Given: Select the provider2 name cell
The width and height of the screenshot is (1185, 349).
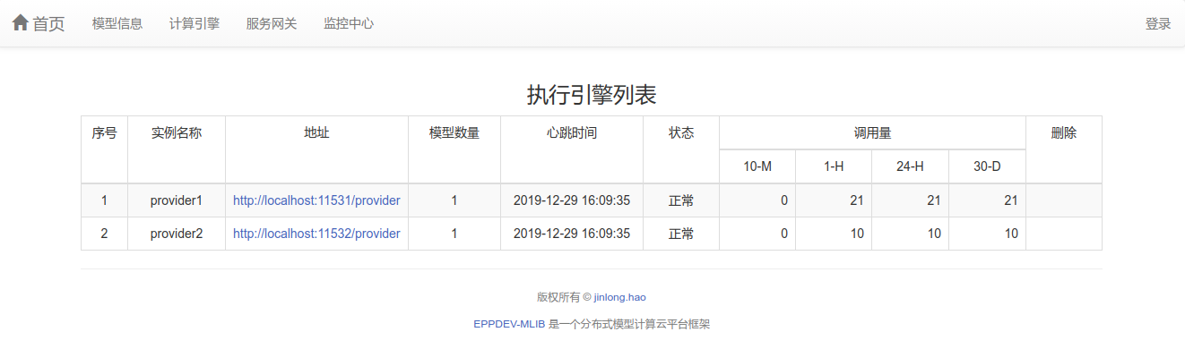Looking at the screenshot, I should (177, 234).
